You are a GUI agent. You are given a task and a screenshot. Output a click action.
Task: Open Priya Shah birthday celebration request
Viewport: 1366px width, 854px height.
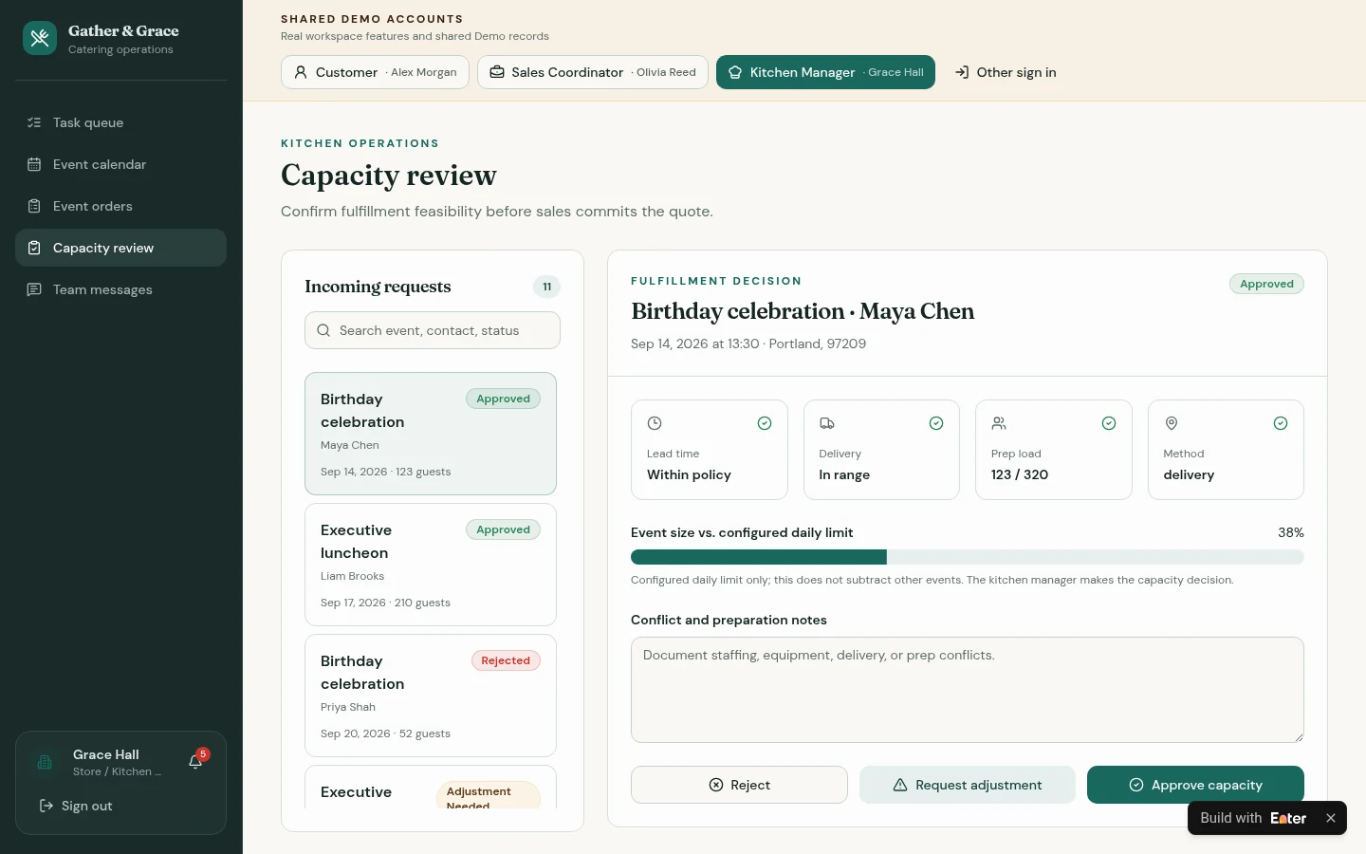pyautogui.click(x=431, y=696)
